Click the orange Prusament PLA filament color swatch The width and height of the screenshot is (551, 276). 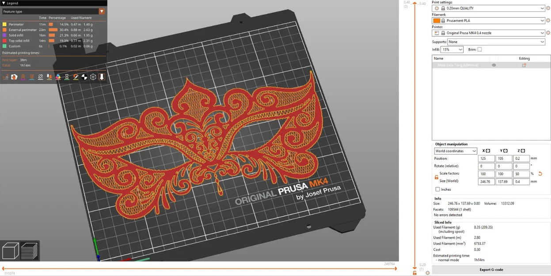click(437, 21)
